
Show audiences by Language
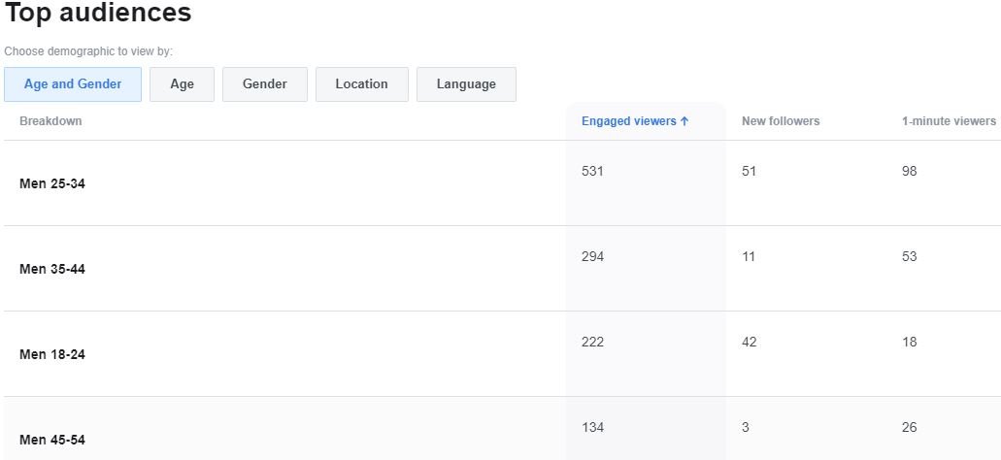click(x=466, y=84)
